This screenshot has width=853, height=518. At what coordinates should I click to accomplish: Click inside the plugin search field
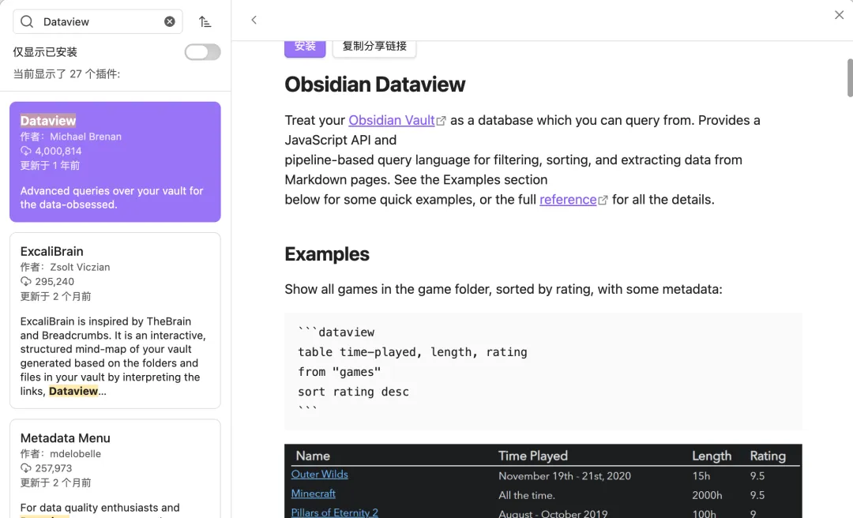tap(99, 22)
